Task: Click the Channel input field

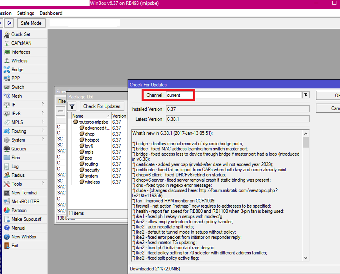Action: click(234, 95)
